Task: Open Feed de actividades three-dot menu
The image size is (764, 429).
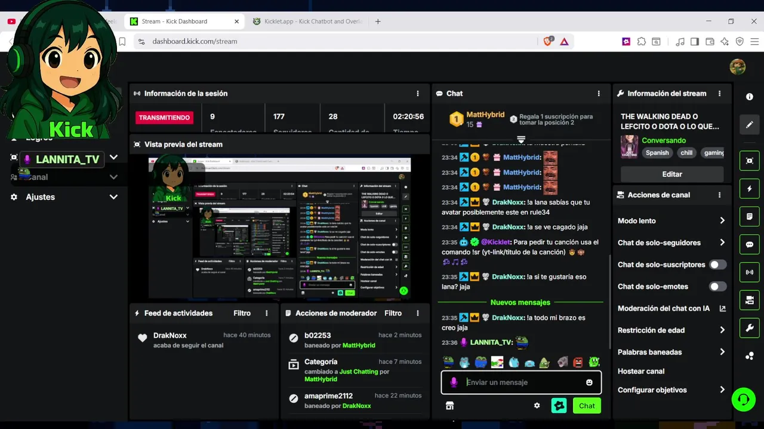Action: click(x=267, y=313)
